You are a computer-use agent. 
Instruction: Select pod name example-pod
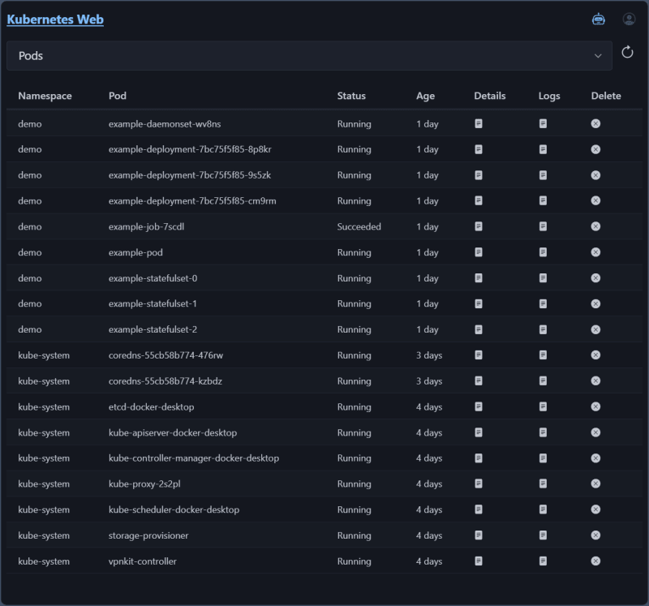coord(135,252)
